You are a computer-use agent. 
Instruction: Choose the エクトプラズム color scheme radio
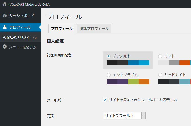click(108, 75)
